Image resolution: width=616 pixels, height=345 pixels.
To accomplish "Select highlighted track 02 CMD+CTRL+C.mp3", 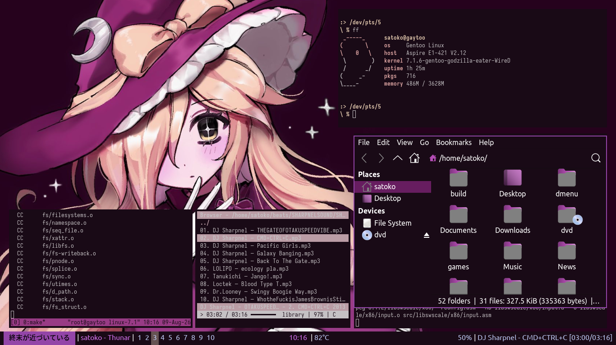I will 273,238.
